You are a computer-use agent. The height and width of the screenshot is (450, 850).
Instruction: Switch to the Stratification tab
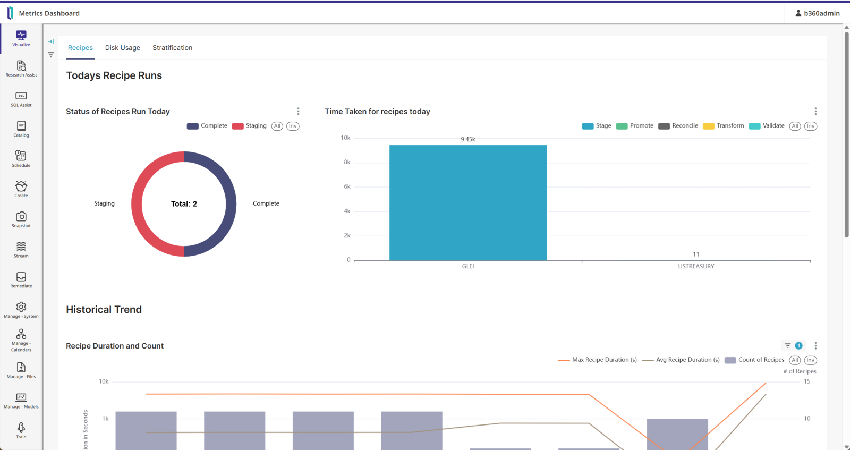click(172, 48)
